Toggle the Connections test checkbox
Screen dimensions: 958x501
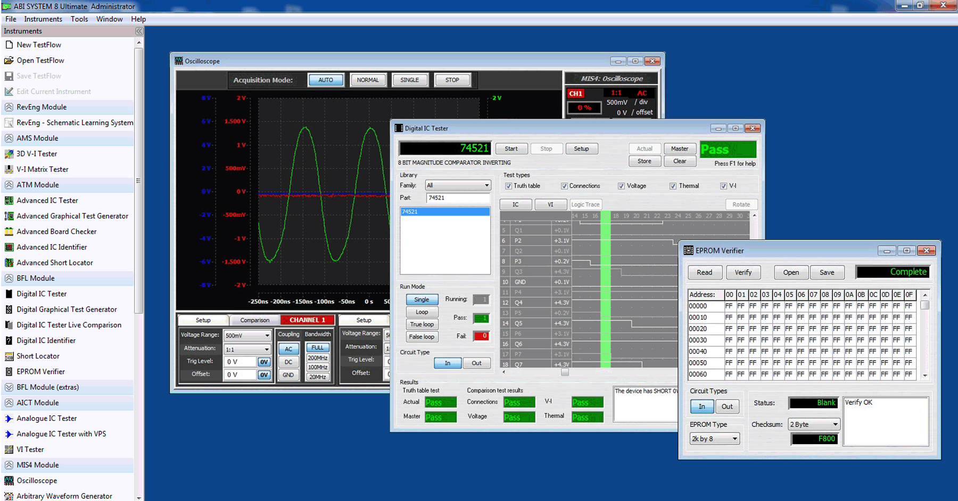564,186
